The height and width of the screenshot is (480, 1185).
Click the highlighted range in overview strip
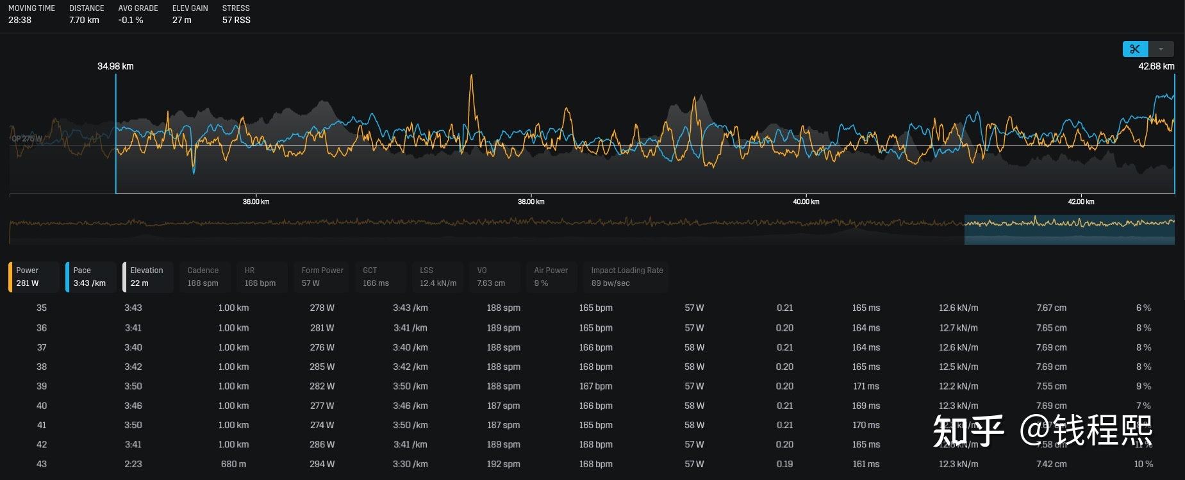pyautogui.click(x=1069, y=229)
